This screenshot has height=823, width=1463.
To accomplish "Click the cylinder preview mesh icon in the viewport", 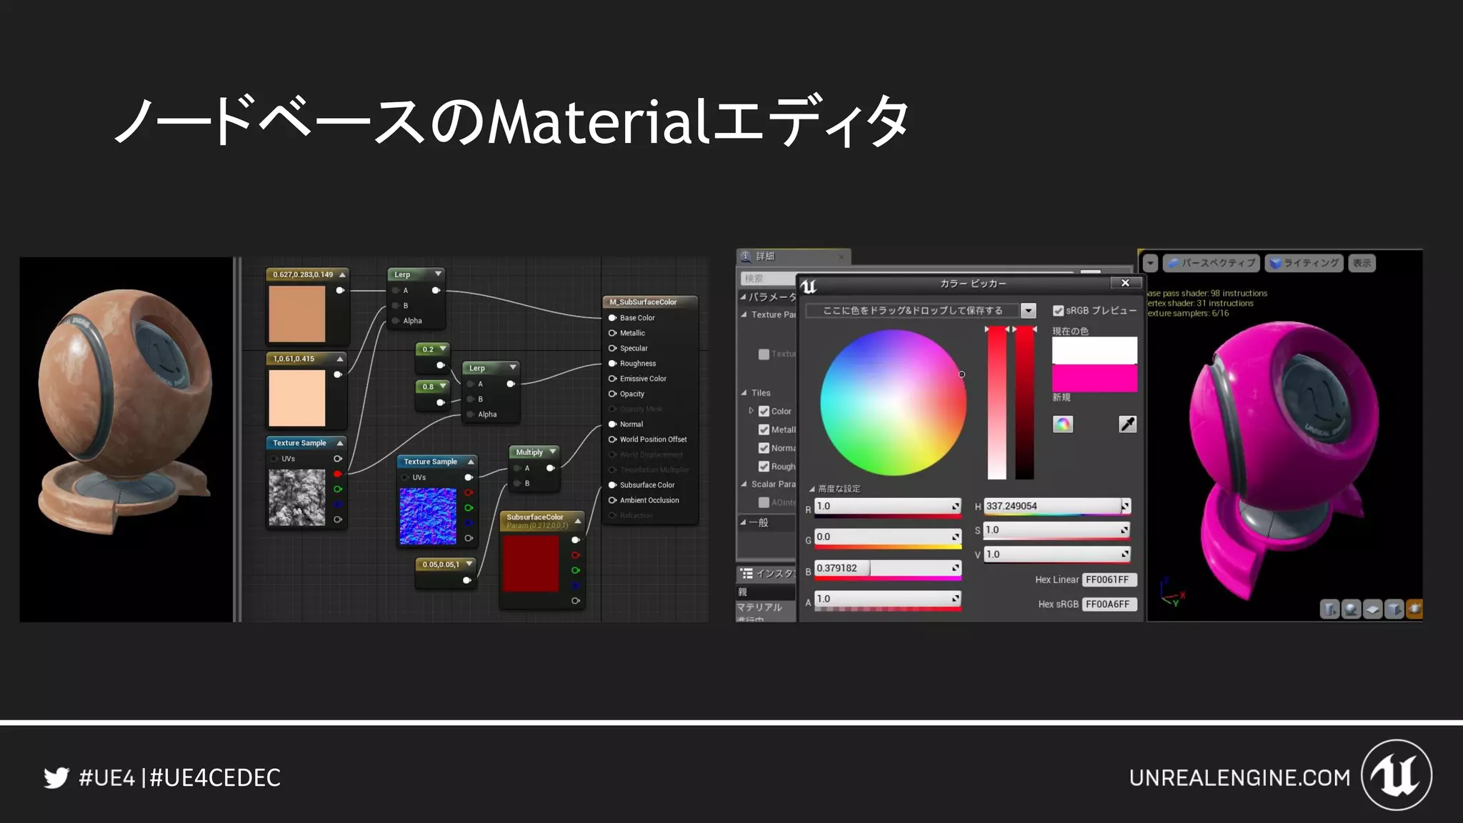I will point(1329,609).
